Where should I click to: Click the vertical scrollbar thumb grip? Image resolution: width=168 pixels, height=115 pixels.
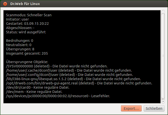163,56
